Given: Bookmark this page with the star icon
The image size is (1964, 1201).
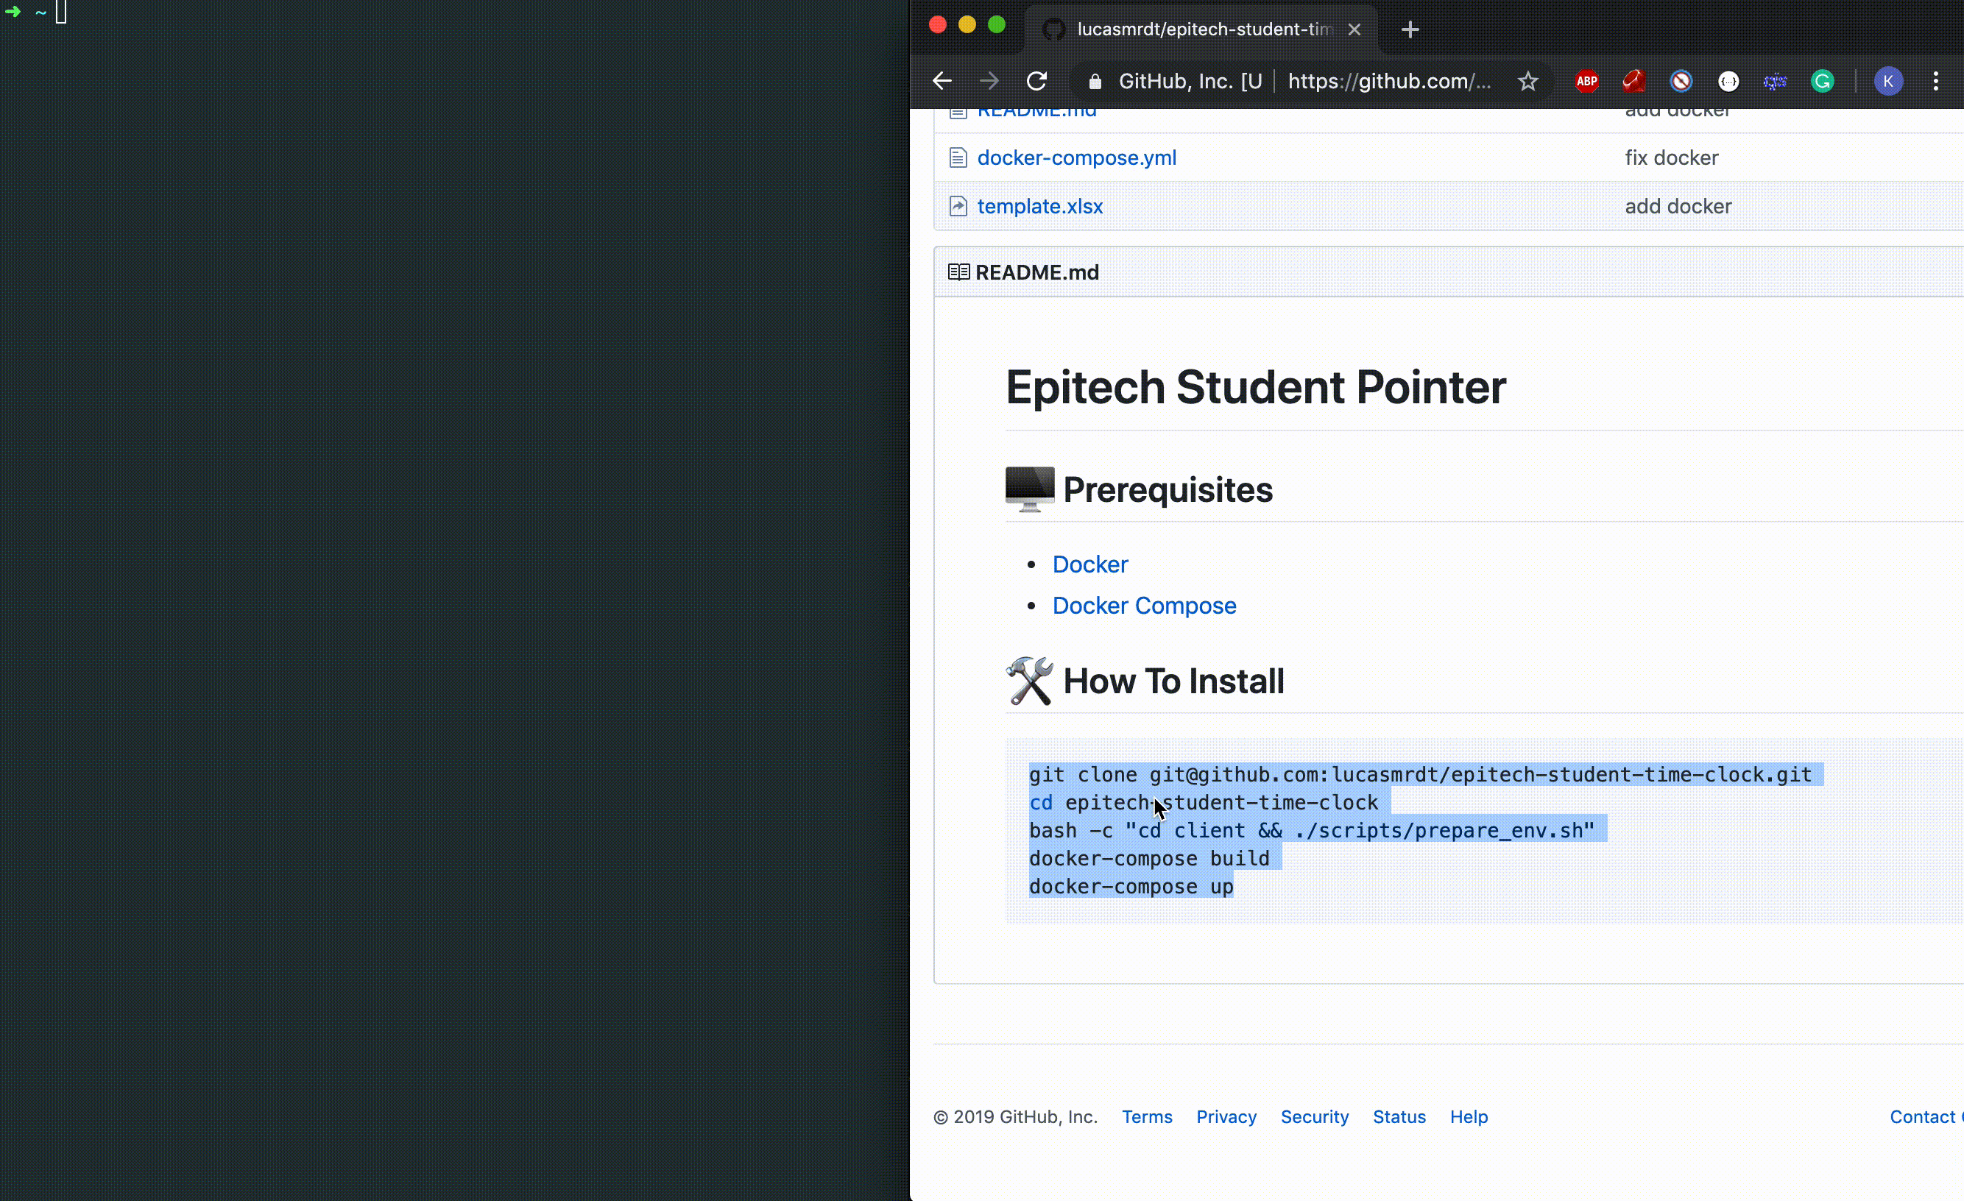Looking at the screenshot, I should [1527, 81].
